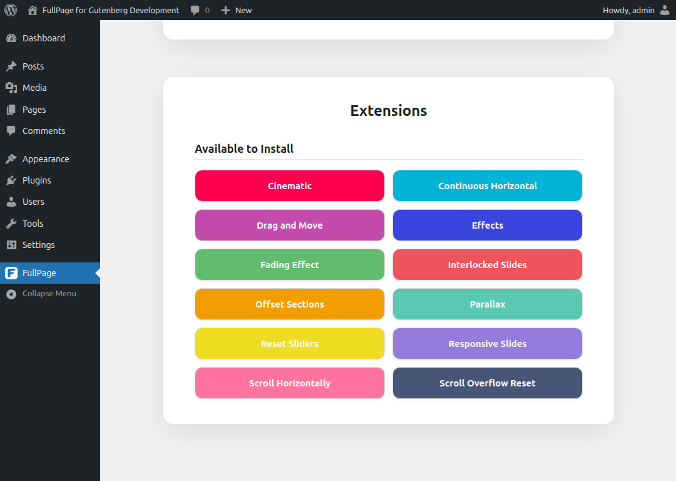Click the Posts pushpin icon
Viewport: 676px width, 481px height.
click(x=11, y=66)
